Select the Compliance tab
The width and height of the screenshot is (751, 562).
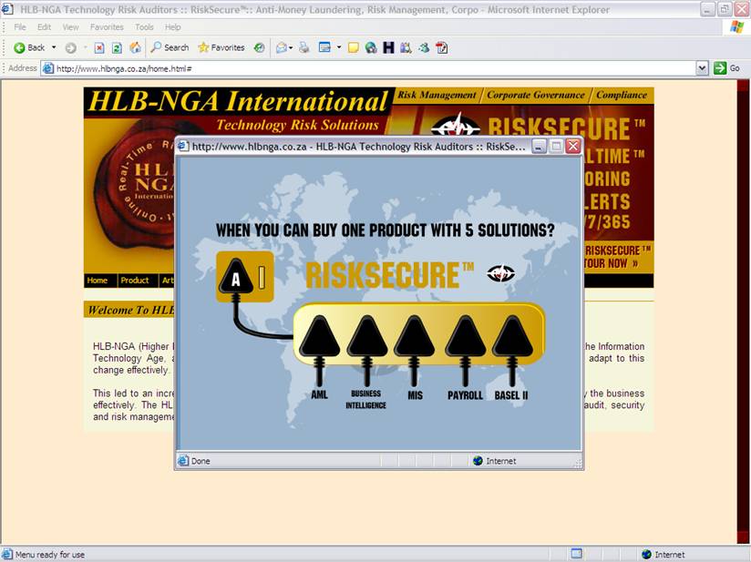click(x=622, y=95)
